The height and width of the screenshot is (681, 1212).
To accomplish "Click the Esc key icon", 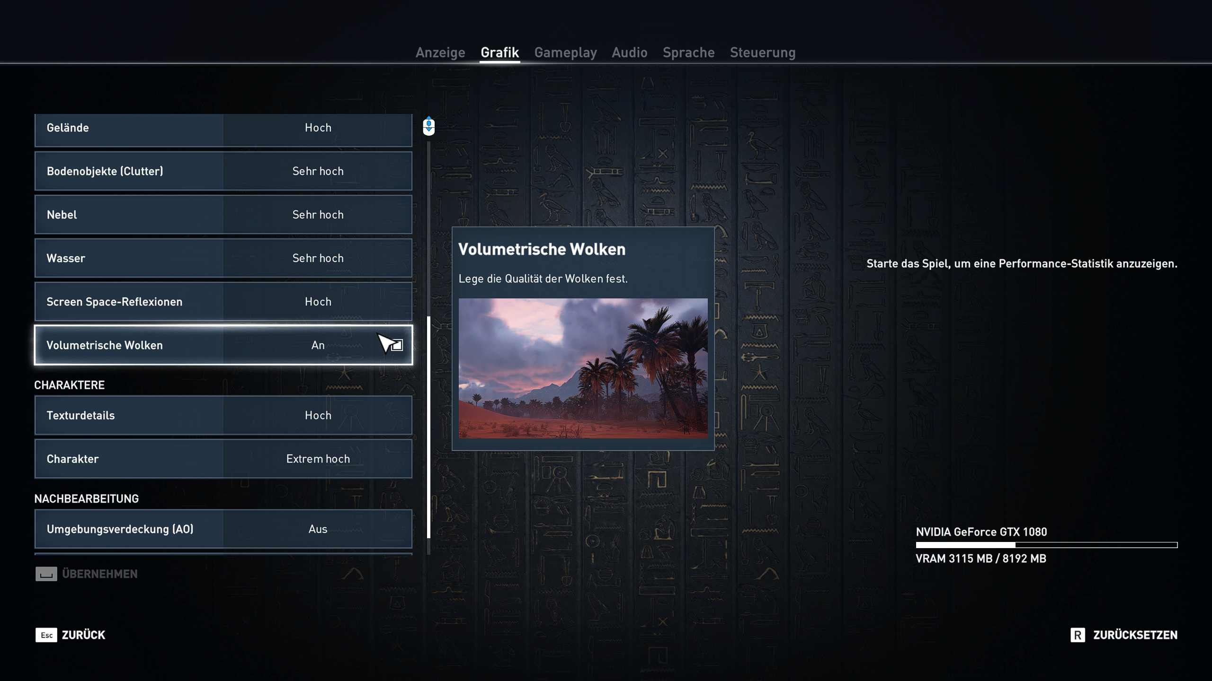I will point(46,635).
